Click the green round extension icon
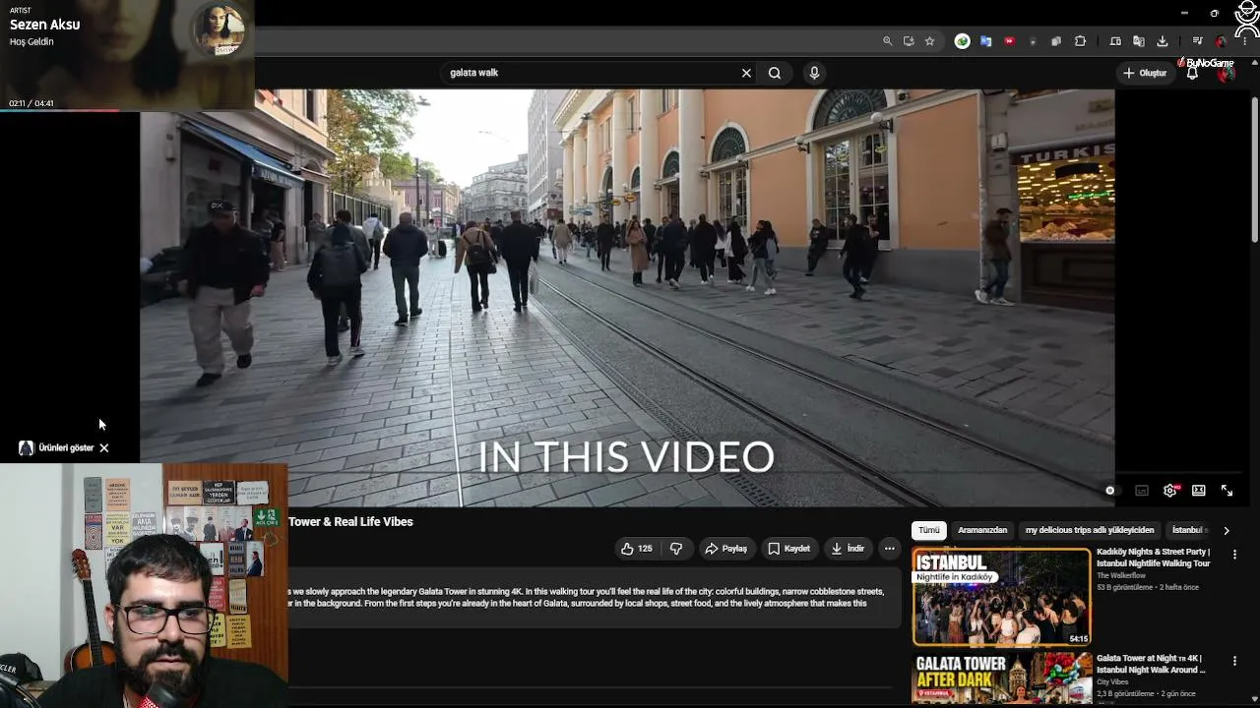This screenshot has height=708, width=1260. [963, 41]
